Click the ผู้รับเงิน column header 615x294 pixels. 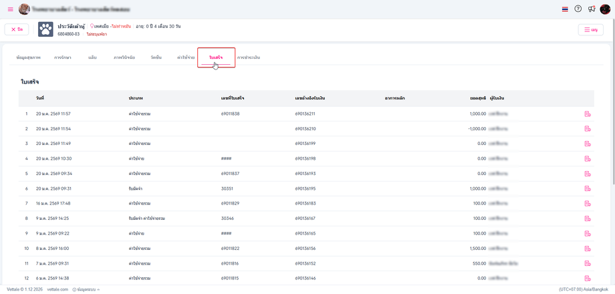(497, 98)
